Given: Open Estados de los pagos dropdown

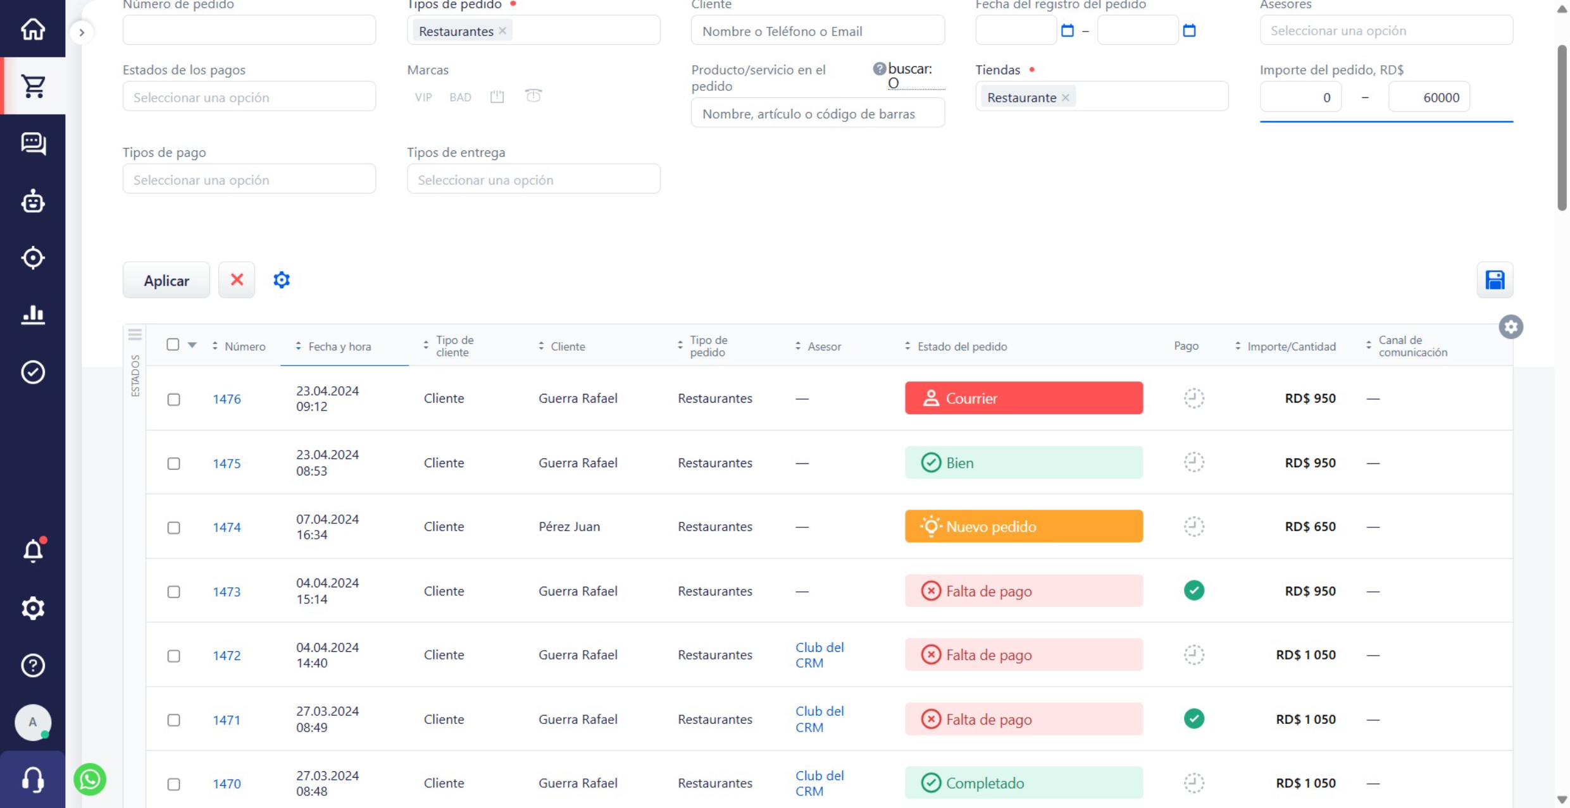Looking at the screenshot, I should tap(249, 97).
